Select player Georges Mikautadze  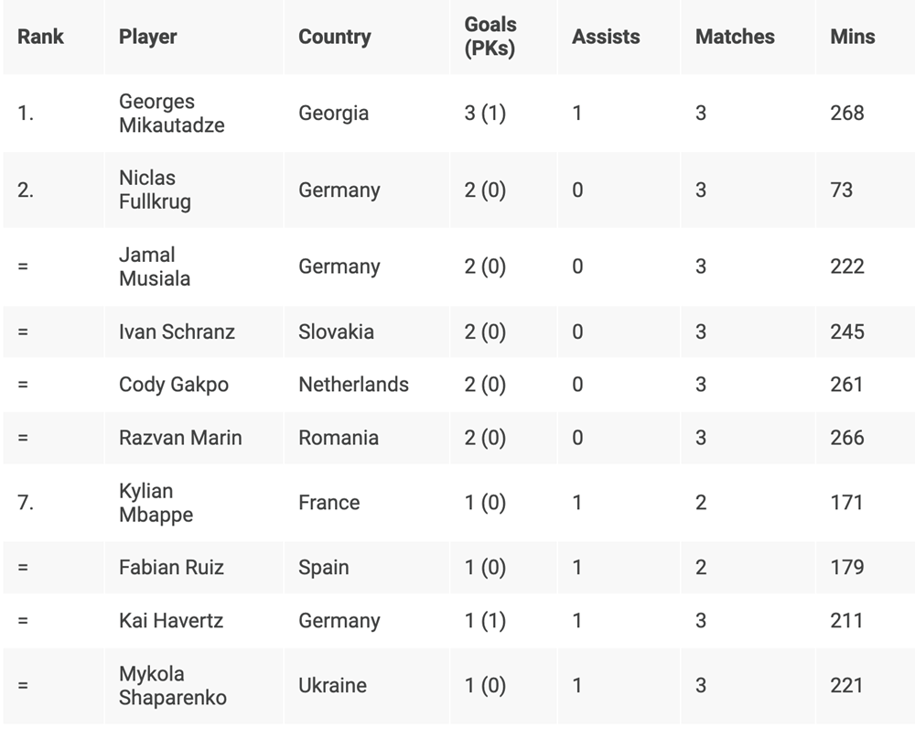[172, 114]
